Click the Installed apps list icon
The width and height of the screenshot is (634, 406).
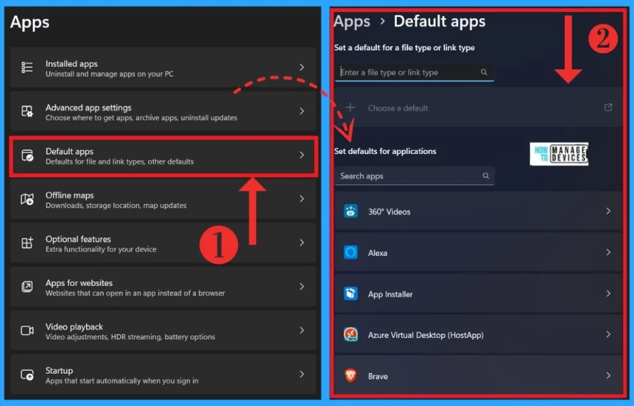[x=27, y=67]
